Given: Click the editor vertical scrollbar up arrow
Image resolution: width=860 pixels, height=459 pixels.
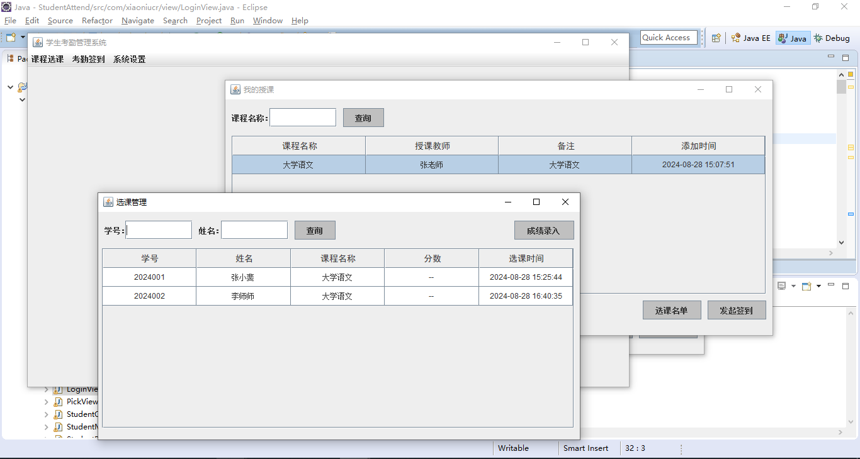Looking at the screenshot, I should coord(841,74).
